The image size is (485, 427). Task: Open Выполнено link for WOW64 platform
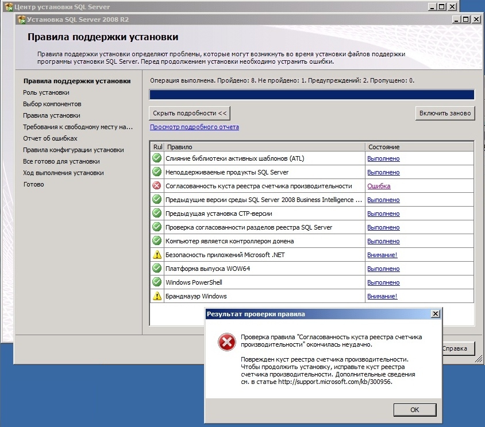click(x=383, y=269)
